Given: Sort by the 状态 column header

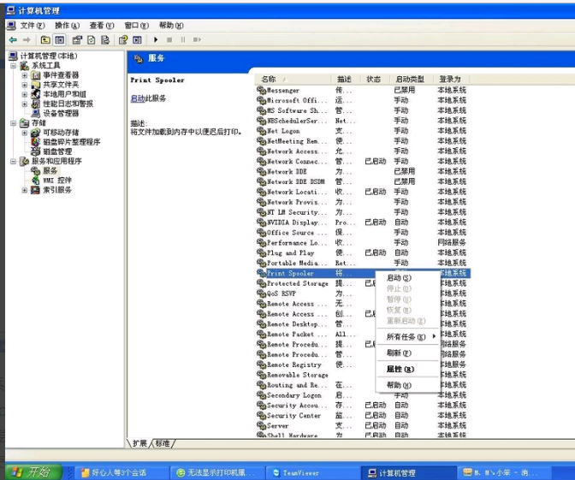Looking at the screenshot, I should 375,79.
